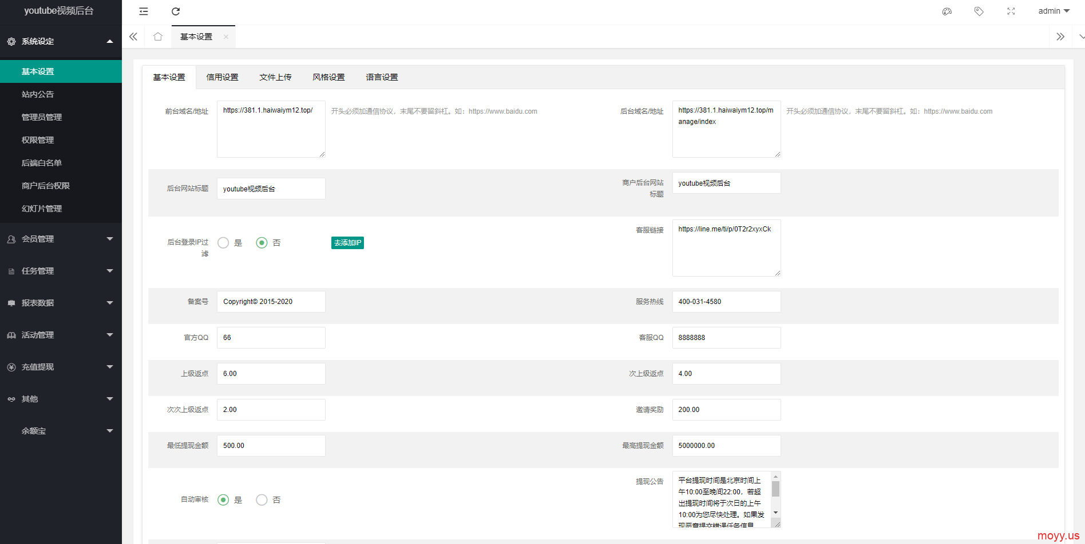1085x544 pixels.
Task: Switch to 信用设置 tab
Action: tap(222, 77)
